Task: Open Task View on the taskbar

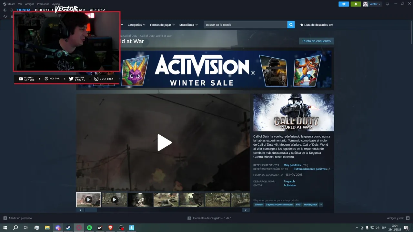Action: pos(26,228)
